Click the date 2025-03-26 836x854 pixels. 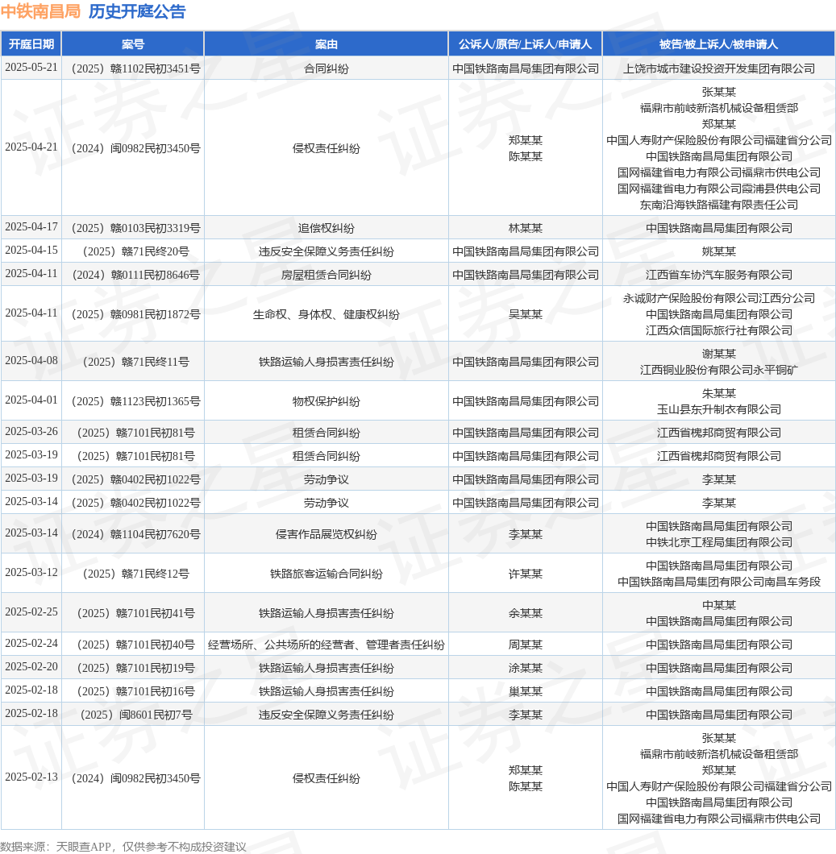click(31, 432)
